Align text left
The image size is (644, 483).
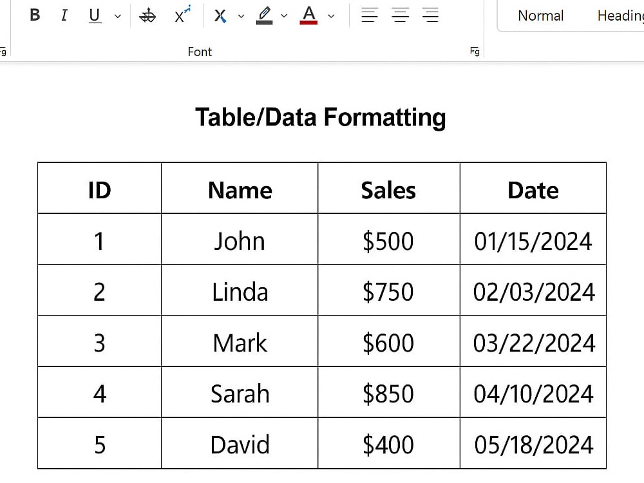click(x=369, y=15)
